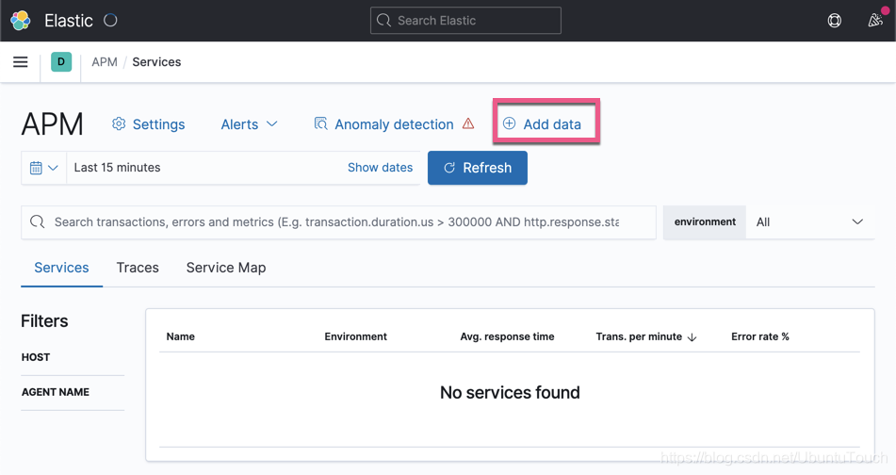Expand the Alerts dropdown

click(249, 124)
